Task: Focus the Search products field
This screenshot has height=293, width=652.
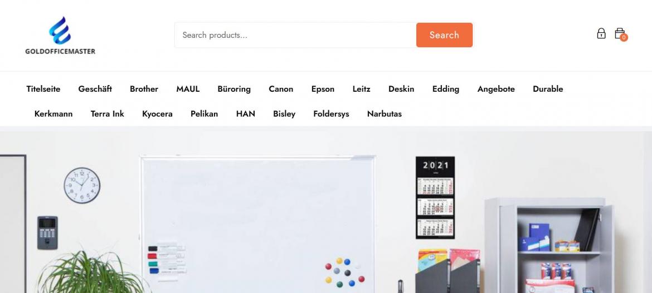Action: tap(295, 35)
